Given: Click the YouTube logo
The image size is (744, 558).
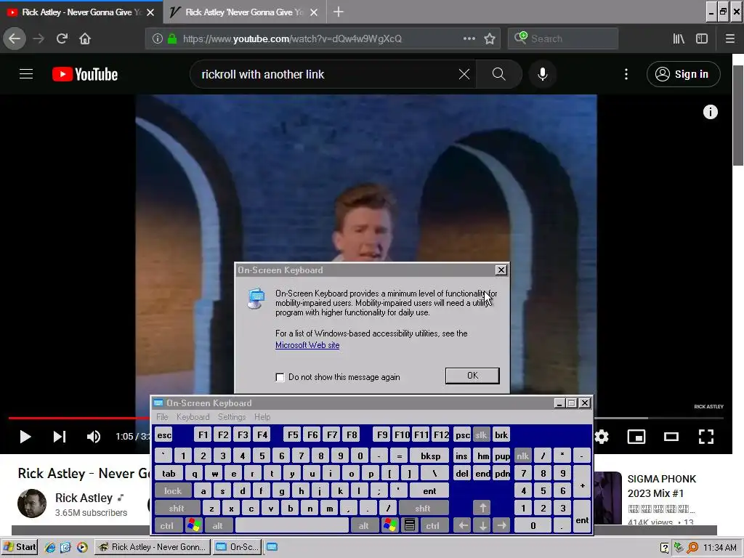Looking at the screenshot, I should (x=85, y=74).
